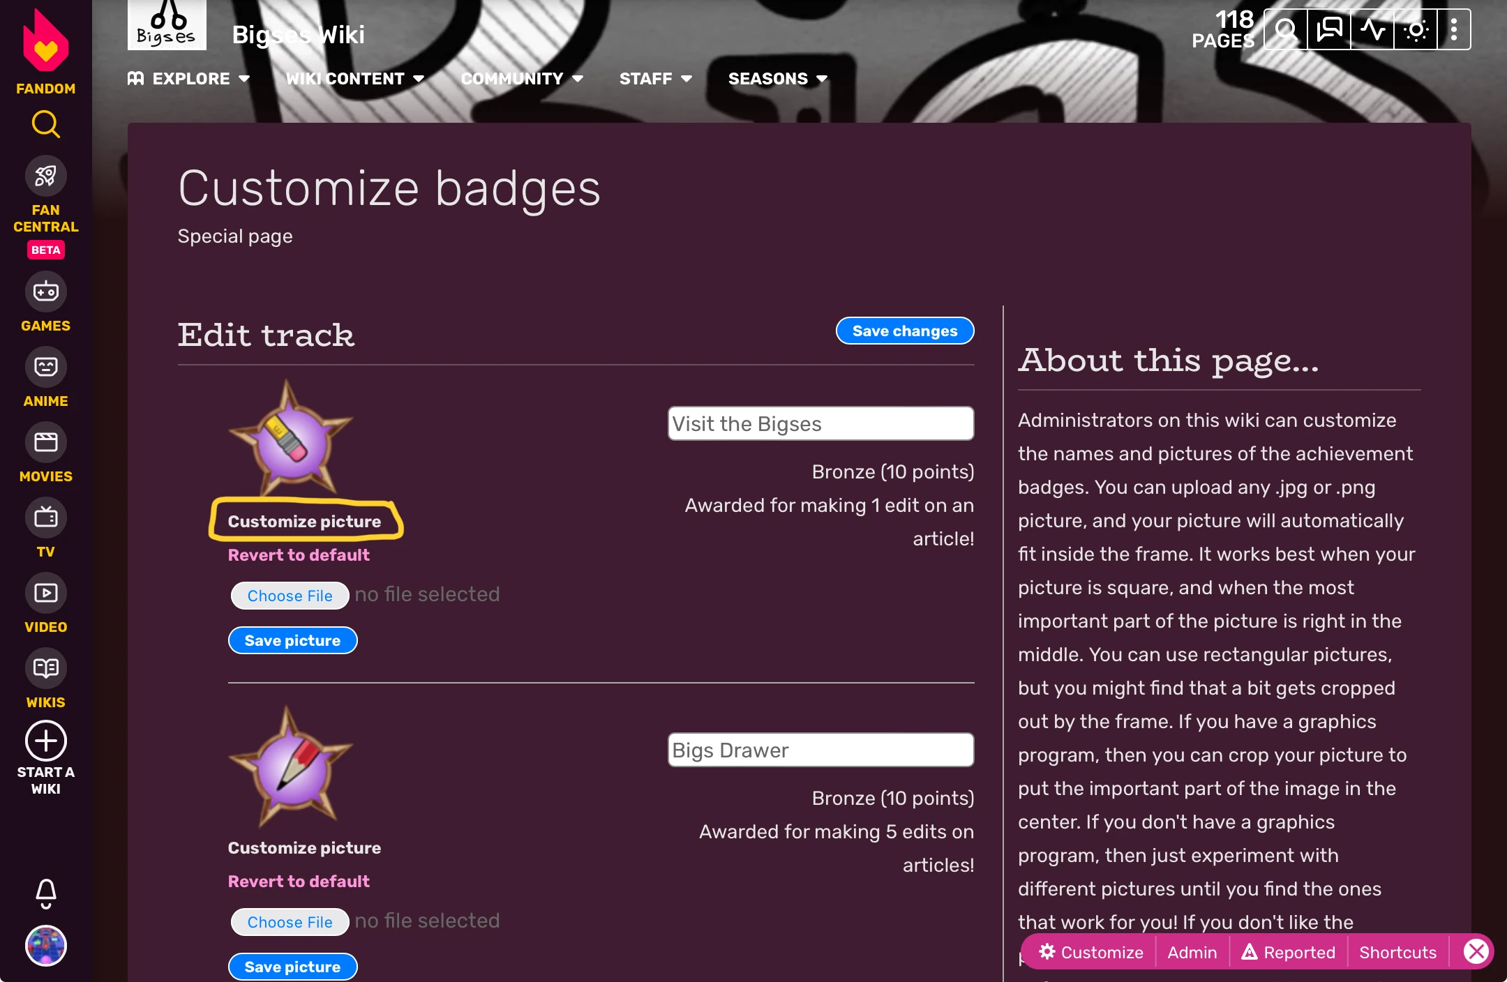Click your profile avatar at bottom left
The height and width of the screenshot is (982, 1507).
pos(45,946)
